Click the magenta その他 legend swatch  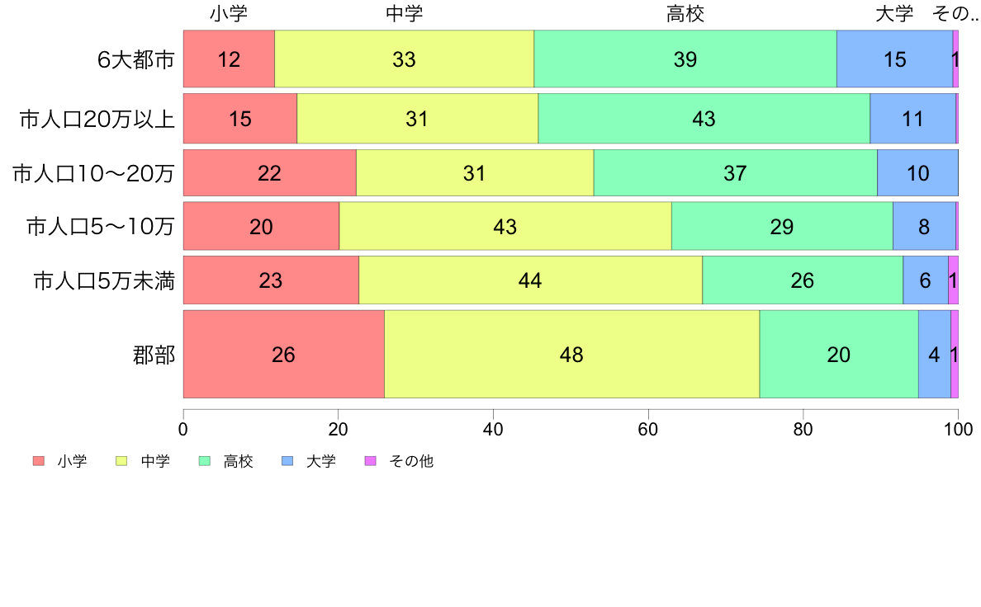point(371,461)
